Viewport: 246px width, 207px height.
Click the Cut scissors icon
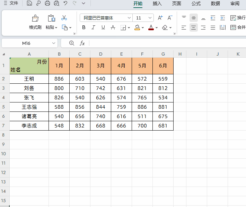(x=64, y=18)
